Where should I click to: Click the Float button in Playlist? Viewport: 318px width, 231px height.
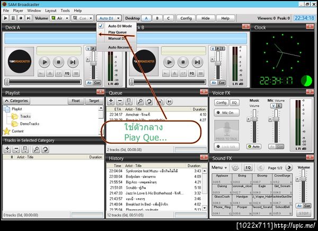click(76, 101)
